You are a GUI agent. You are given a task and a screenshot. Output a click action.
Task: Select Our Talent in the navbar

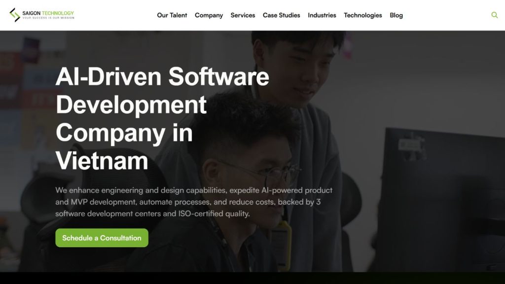(x=172, y=15)
